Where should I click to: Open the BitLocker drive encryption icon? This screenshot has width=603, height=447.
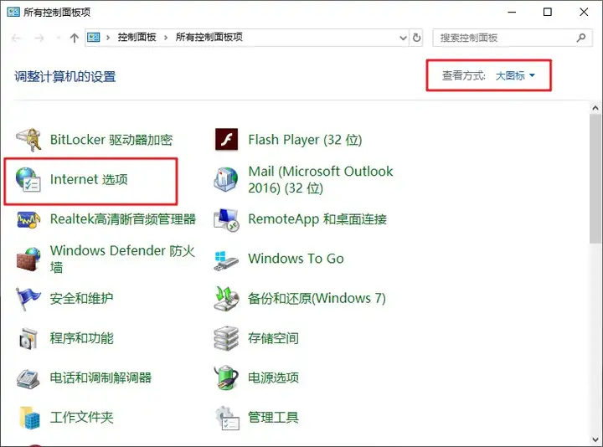(x=28, y=140)
